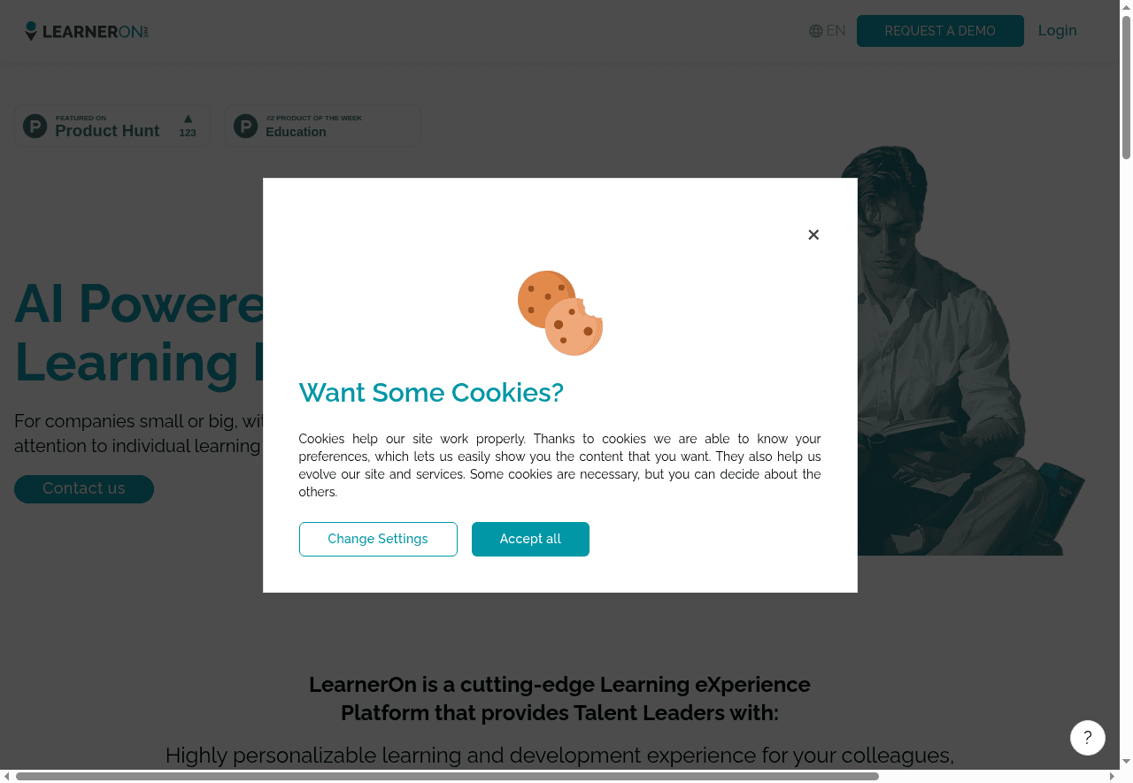Open the help question mark bubble

pos(1088,738)
